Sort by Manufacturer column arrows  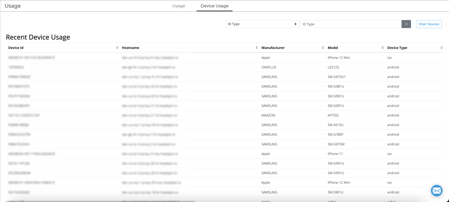tap(323, 48)
